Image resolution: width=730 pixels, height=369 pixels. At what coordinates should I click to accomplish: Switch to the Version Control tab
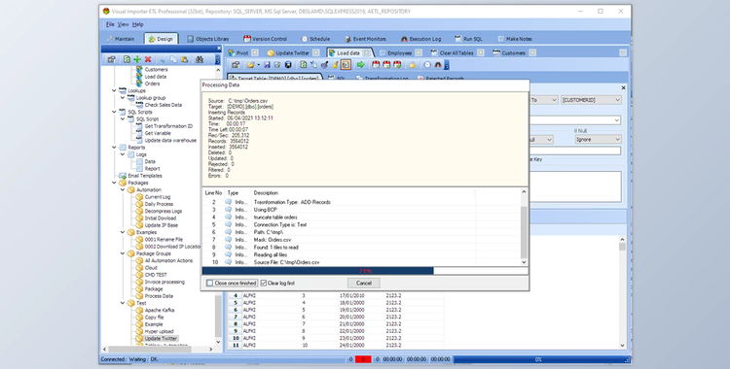click(x=266, y=39)
